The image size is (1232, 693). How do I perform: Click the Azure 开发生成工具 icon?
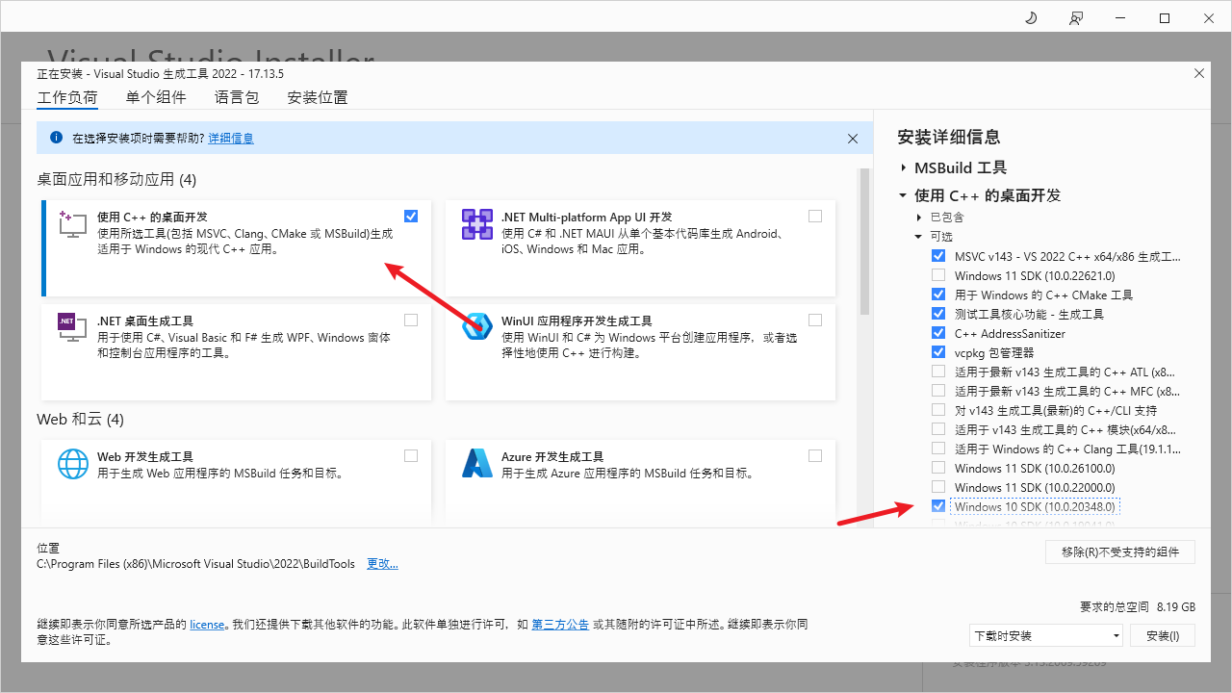pos(476,464)
